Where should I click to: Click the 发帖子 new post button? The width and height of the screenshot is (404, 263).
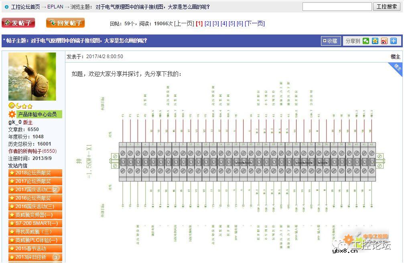point(18,23)
